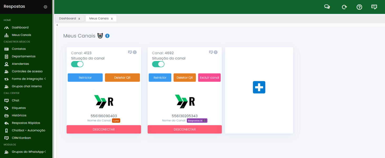Viewport: 385px width, 158px height.
Task: Open the help question mark icon
Action: [359, 7]
